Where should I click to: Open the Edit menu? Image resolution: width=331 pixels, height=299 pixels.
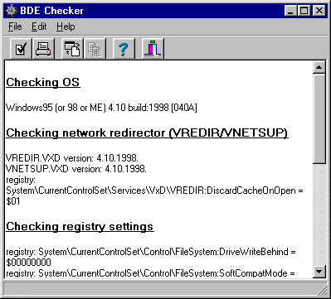39,27
